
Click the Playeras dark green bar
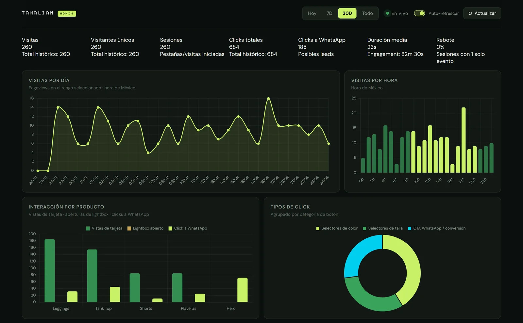point(177,287)
